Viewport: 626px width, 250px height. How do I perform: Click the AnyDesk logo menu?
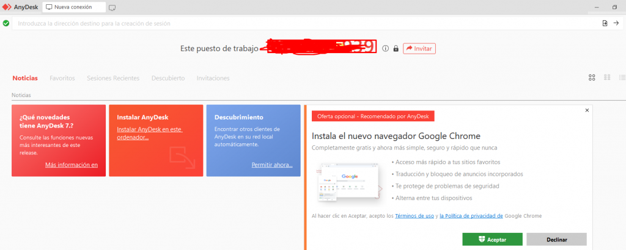7,7
